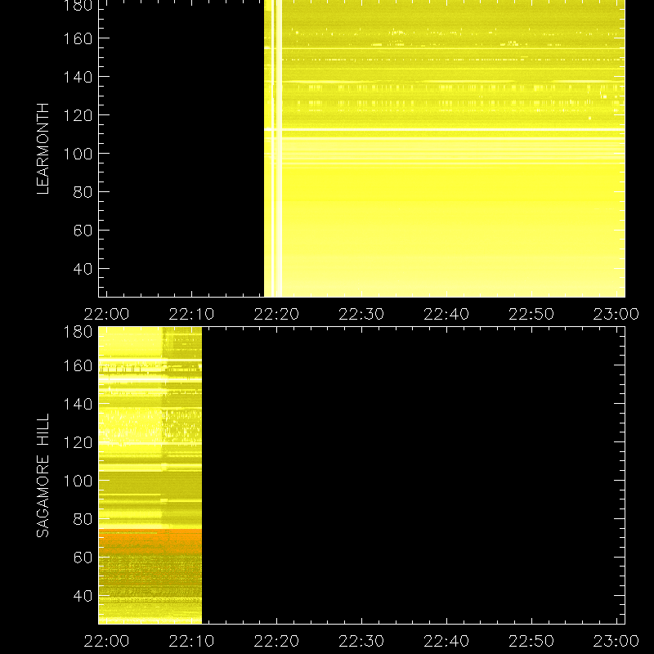The width and height of the screenshot is (654, 654).
Task: Select the 40 label on Sagamore Hill axis
Action: 83,596
